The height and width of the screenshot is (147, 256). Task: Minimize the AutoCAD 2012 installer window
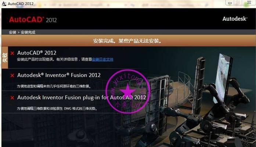[230, 3]
